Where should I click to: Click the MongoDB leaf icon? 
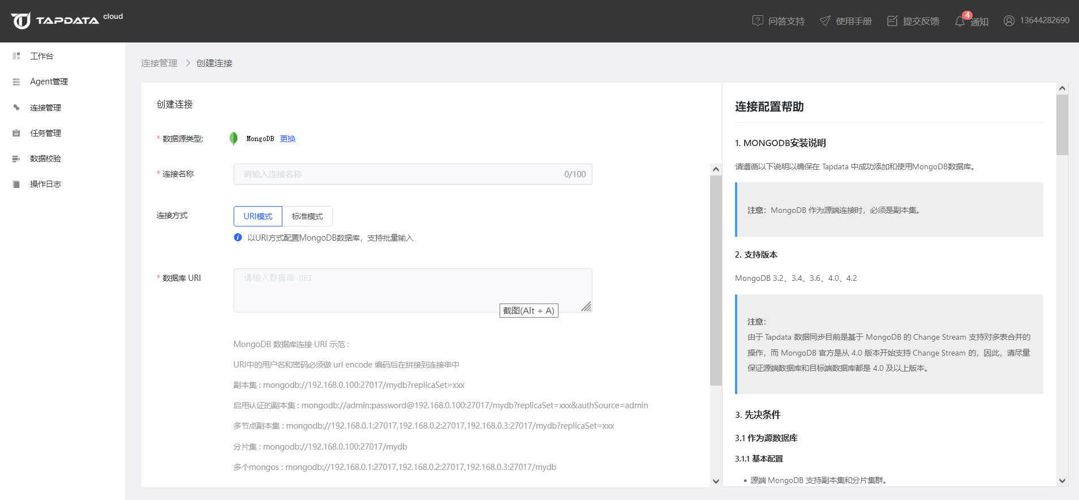[234, 139]
